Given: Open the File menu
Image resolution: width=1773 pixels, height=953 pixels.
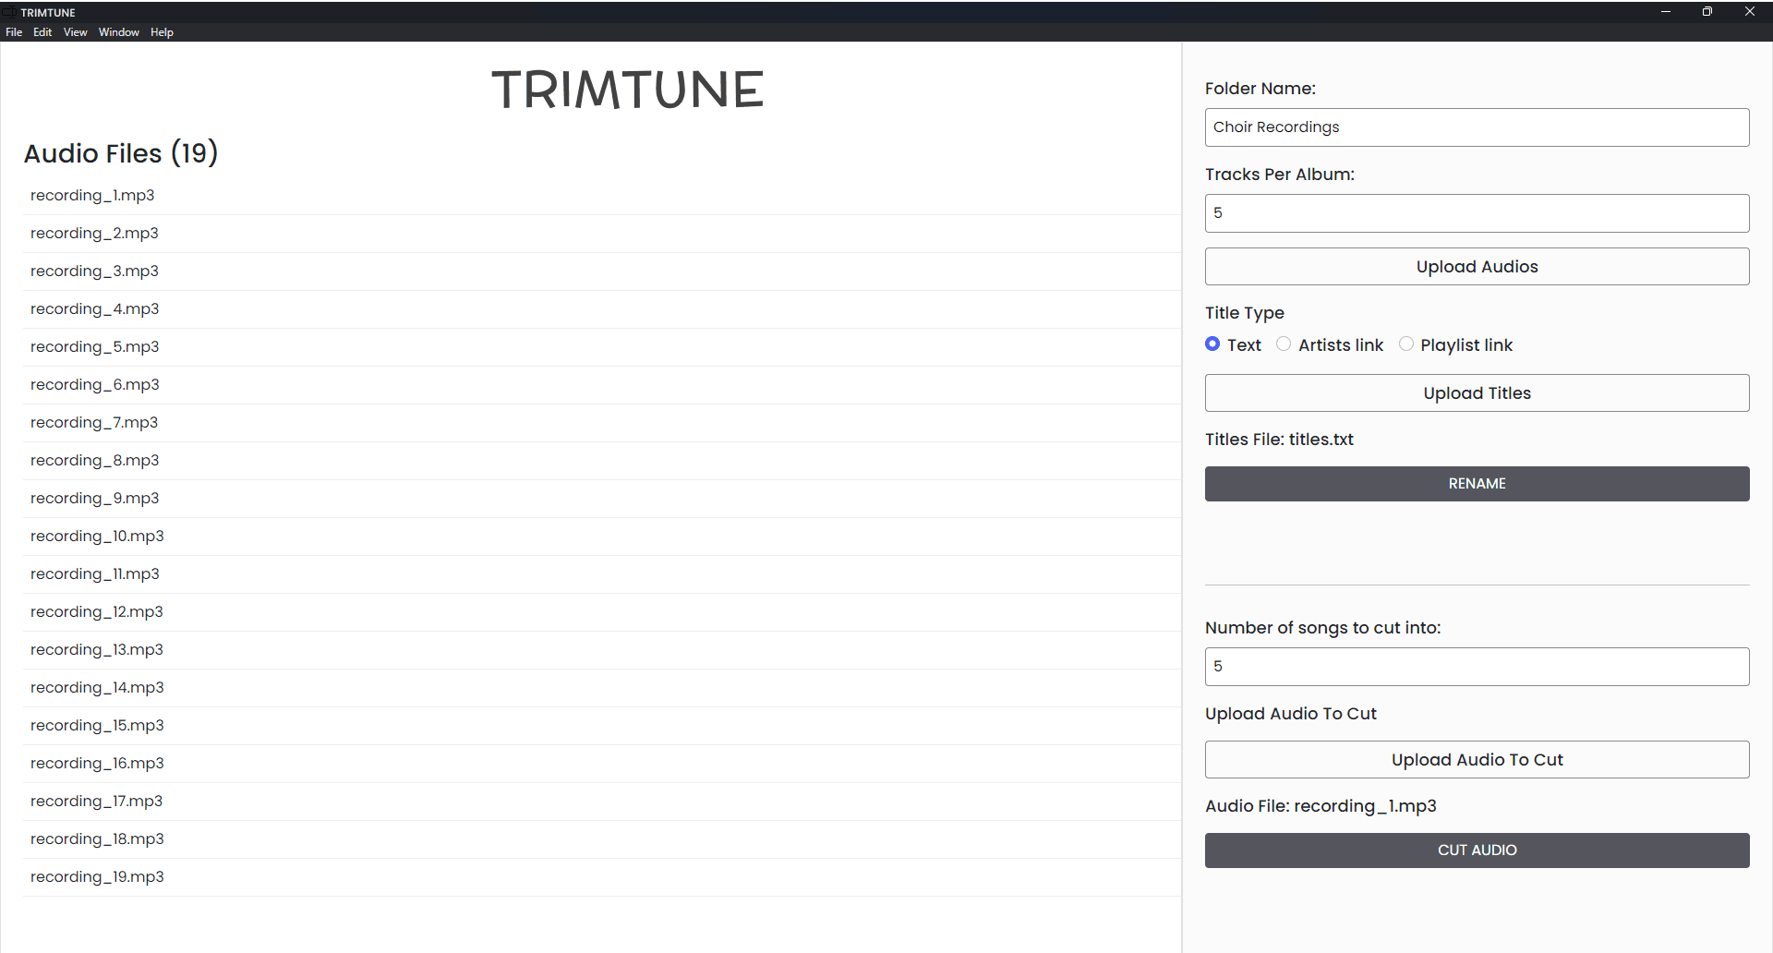Looking at the screenshot, I should 14,32.
